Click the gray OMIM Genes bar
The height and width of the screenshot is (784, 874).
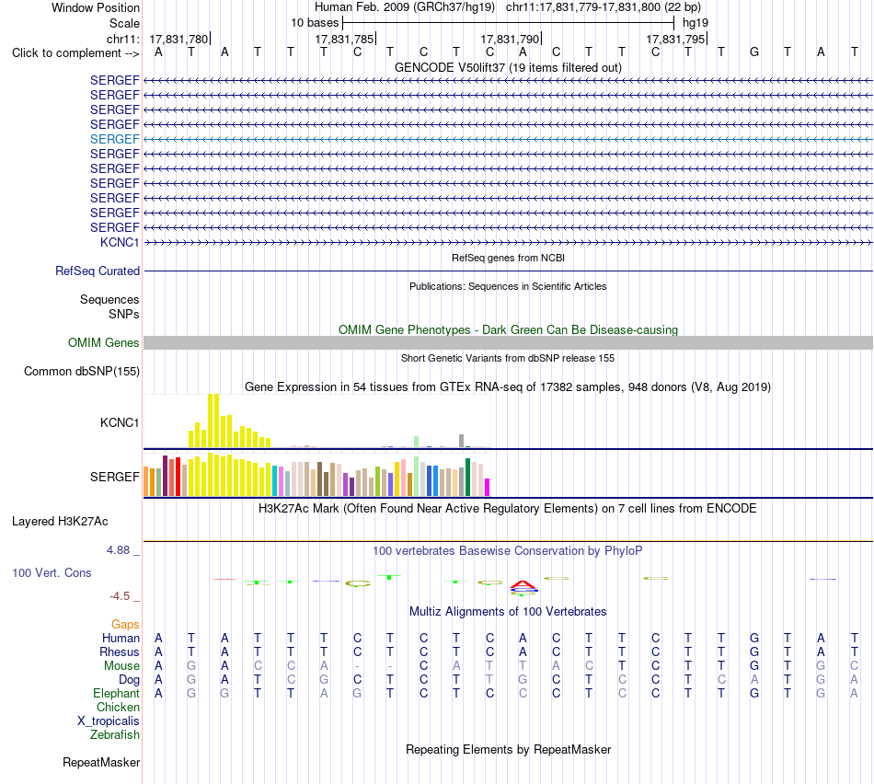508,343
